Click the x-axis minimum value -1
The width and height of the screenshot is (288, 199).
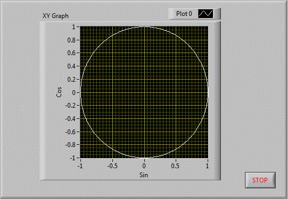(x=80, y=166)
